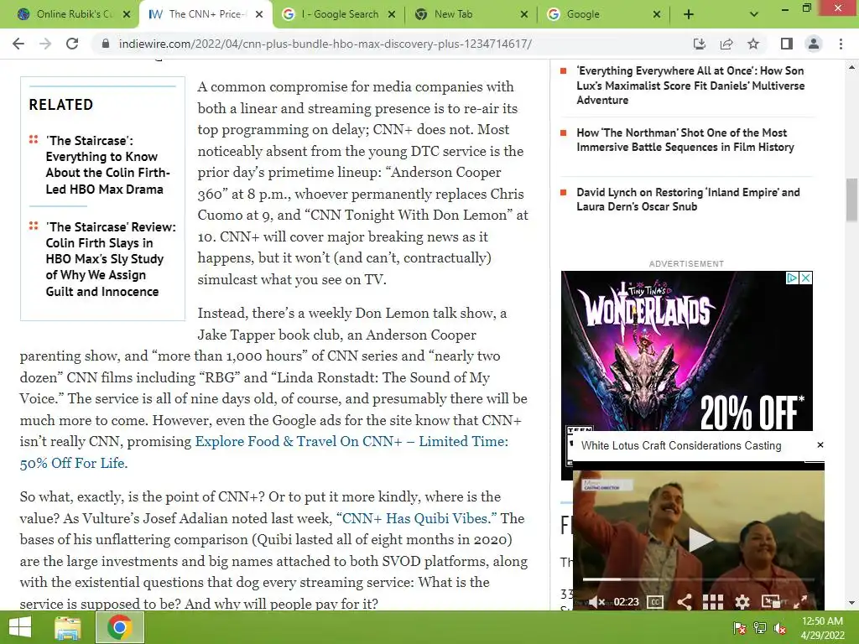This screenshot has height=644, width=859.
Task: Click the muted volume tray icon
Action: (x=780, y=628)
